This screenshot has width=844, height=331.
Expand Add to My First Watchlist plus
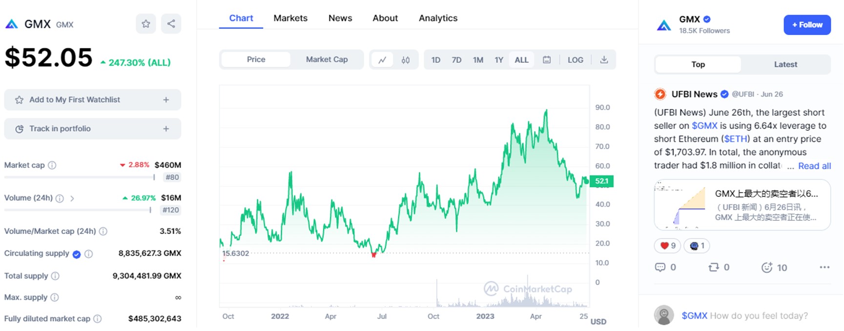tap(166, 100)
